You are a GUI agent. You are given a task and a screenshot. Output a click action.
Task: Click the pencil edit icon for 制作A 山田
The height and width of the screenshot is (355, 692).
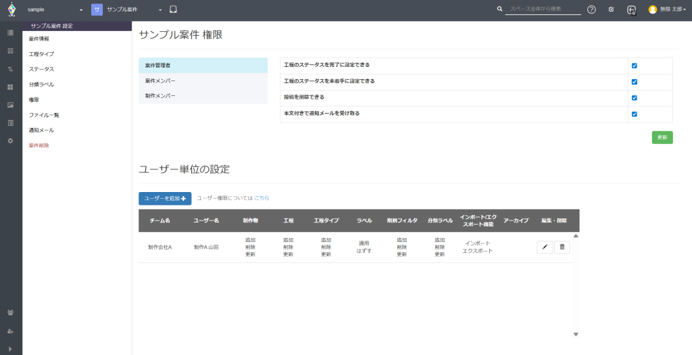(545, 247)
